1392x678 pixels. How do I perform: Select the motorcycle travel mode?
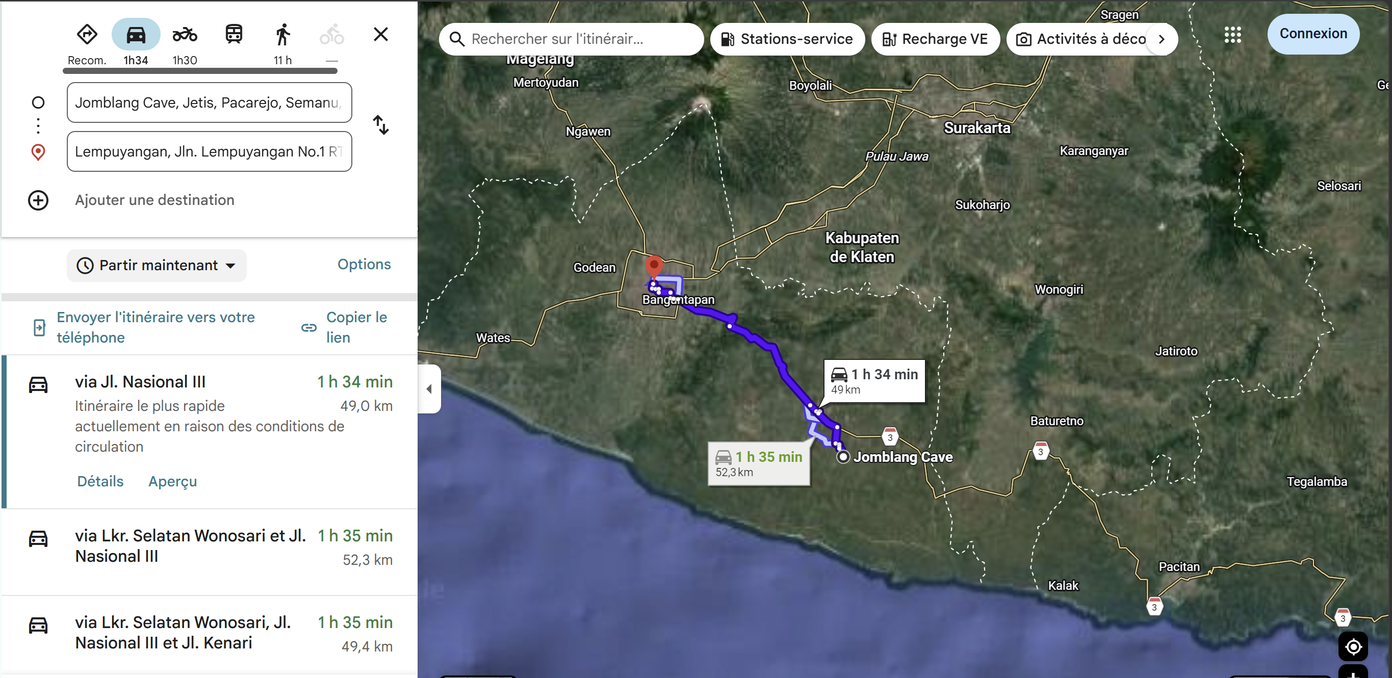pyautogui.click(x=185, y=35)
